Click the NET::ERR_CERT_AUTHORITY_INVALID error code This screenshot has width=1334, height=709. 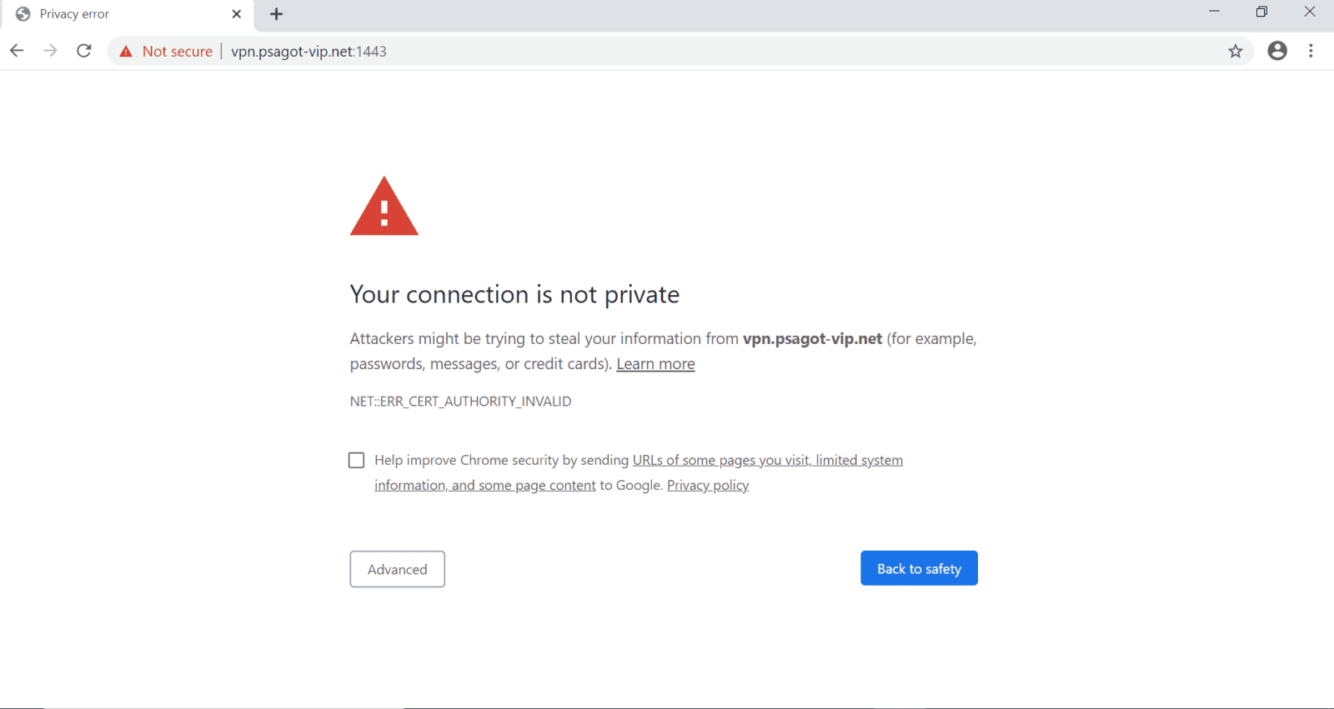(460, 402)
